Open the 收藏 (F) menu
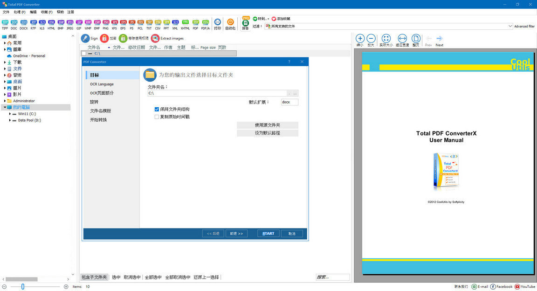This screenshot has height=291, width=537. click(x=47, y=12)
